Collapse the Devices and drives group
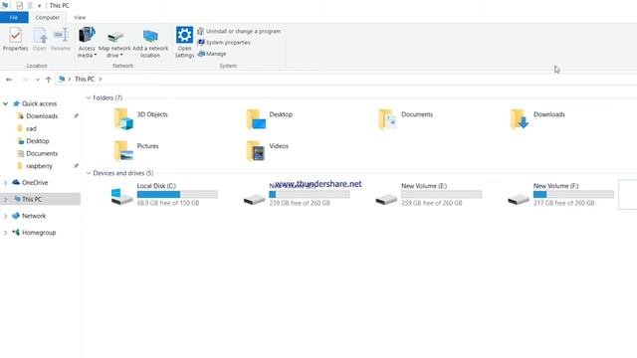637x358 pixels. click(89, 173)
